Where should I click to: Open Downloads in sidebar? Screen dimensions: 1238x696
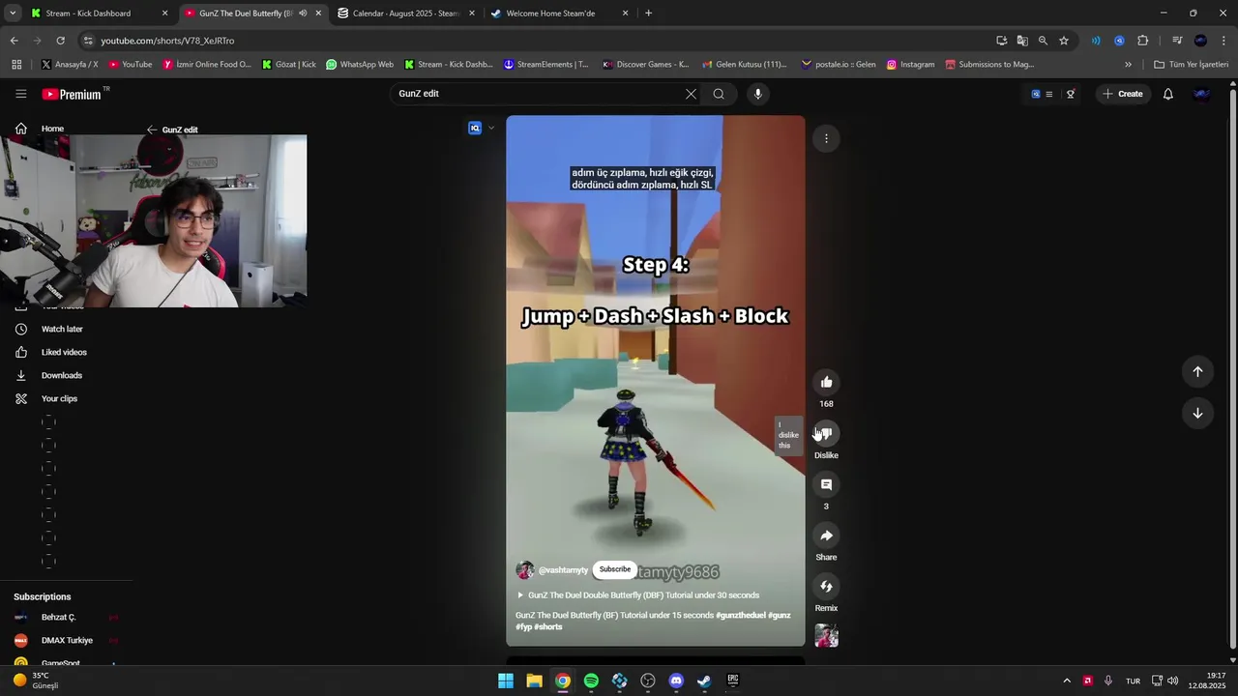[x=62, y=375]
